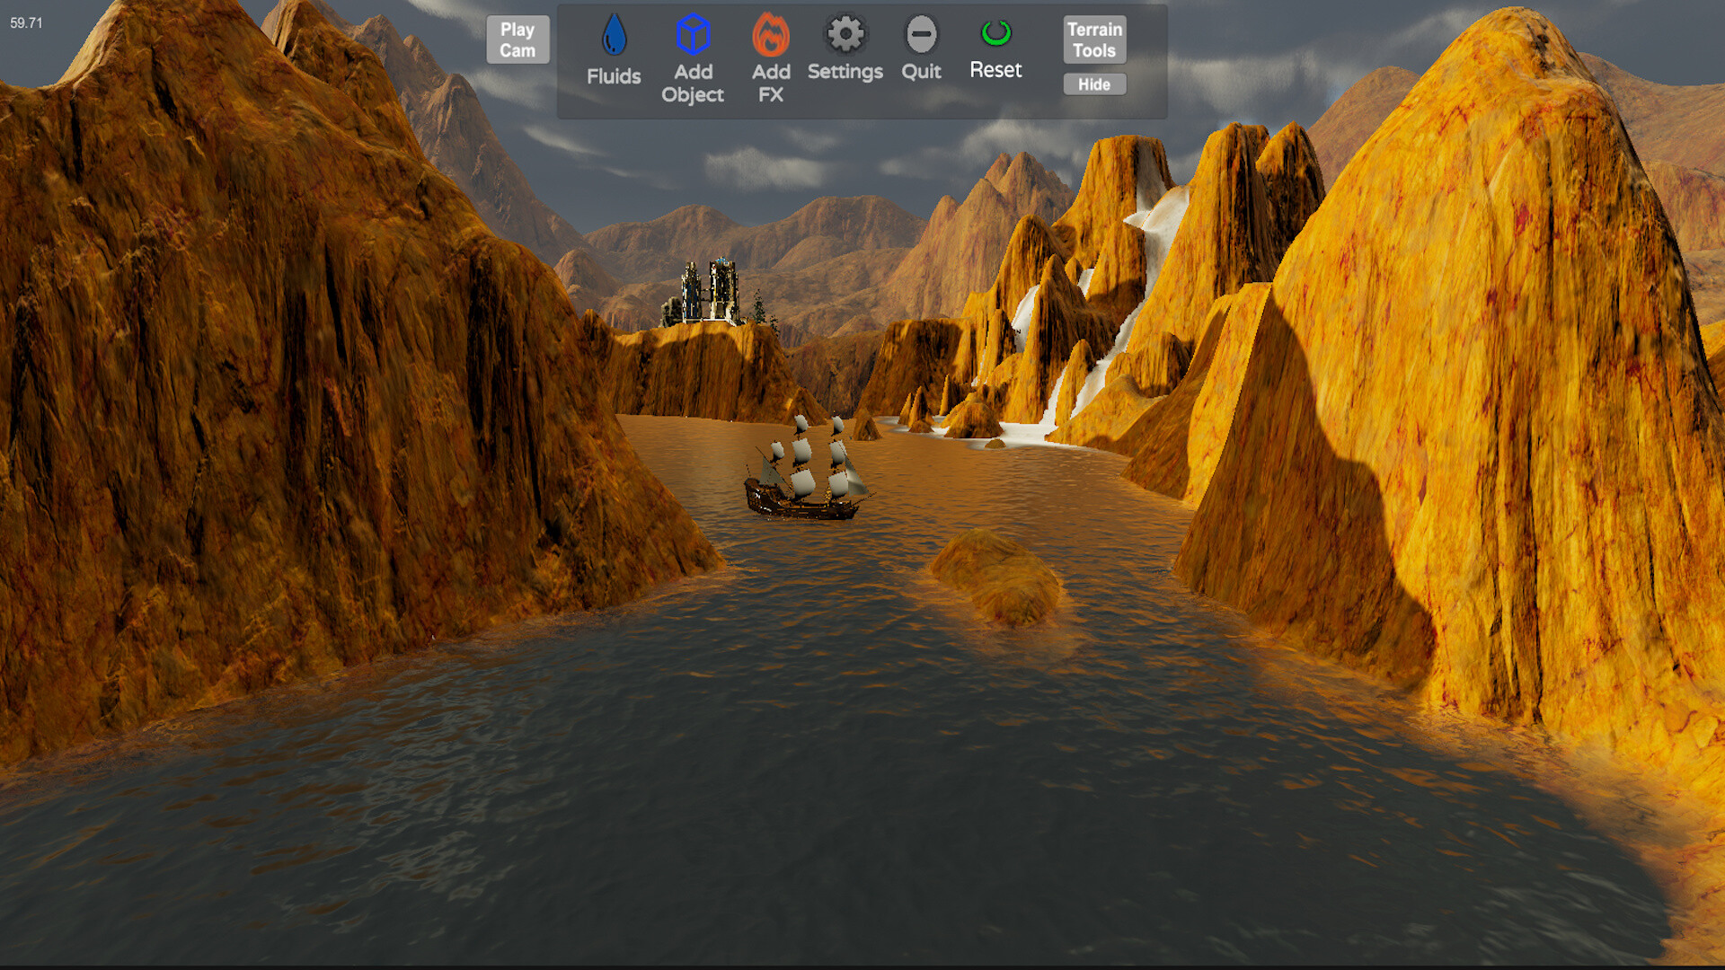Click the Settings text label
Screen dimensions: 1725x970
tap(845, 72)
